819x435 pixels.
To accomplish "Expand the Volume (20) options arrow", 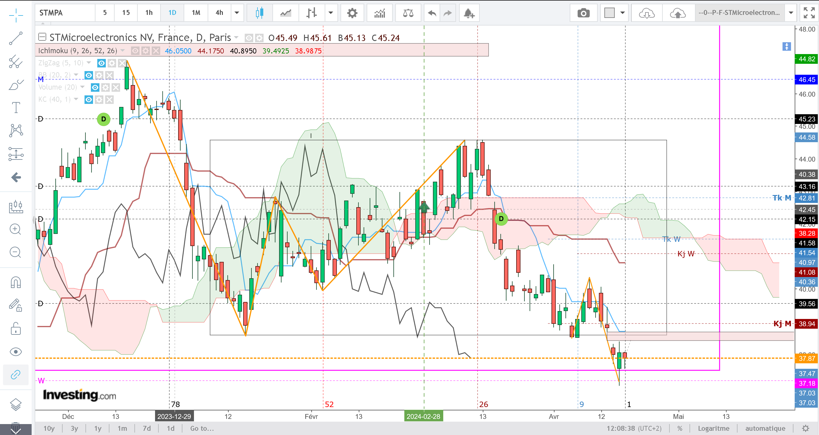I will [83, 87].
